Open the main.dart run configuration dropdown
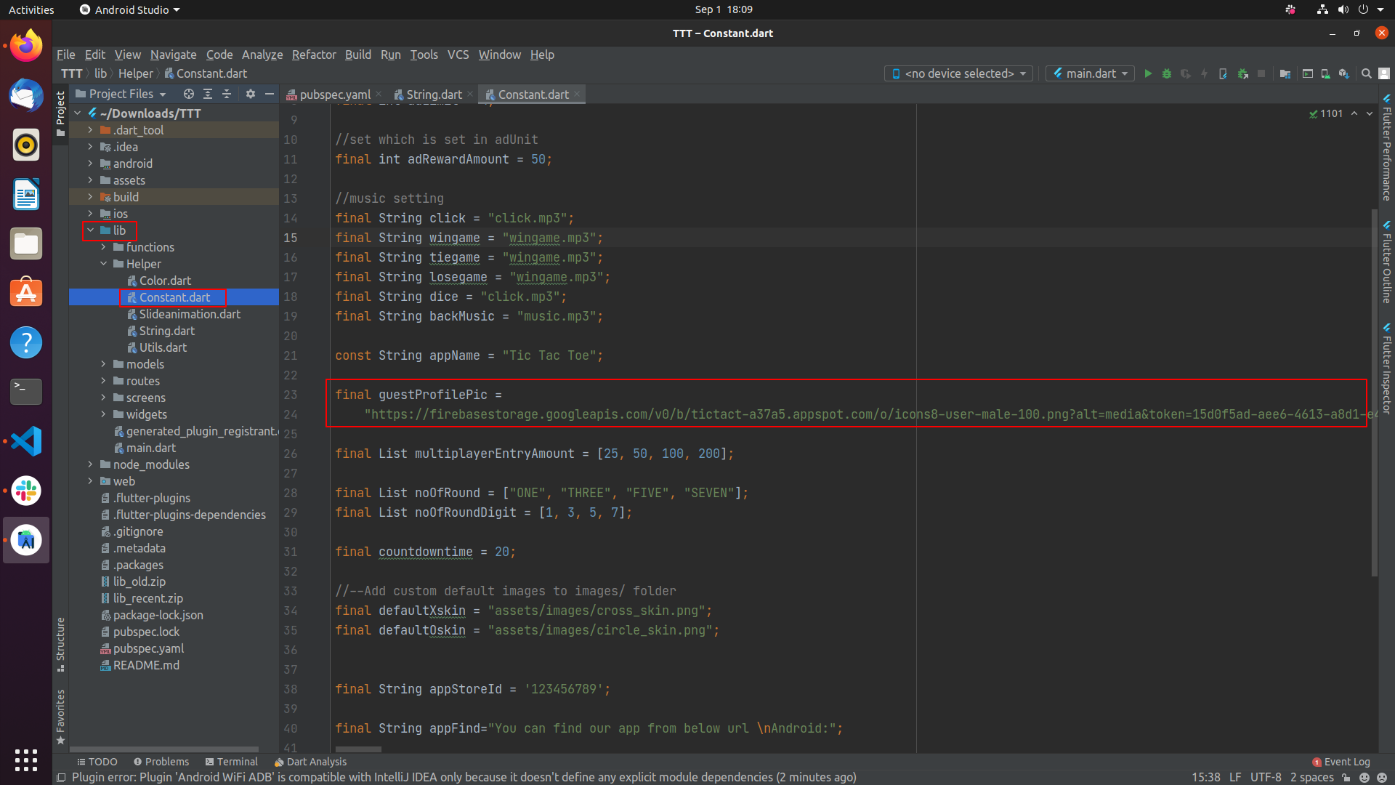1395x785 pixels. click(1090, 73)
